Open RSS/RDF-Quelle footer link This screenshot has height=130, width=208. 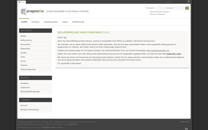point(49,127)
